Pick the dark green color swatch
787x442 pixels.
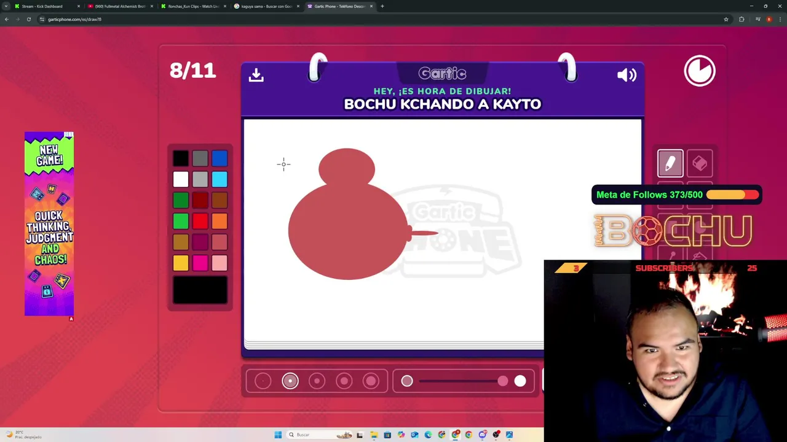[181, 200]
